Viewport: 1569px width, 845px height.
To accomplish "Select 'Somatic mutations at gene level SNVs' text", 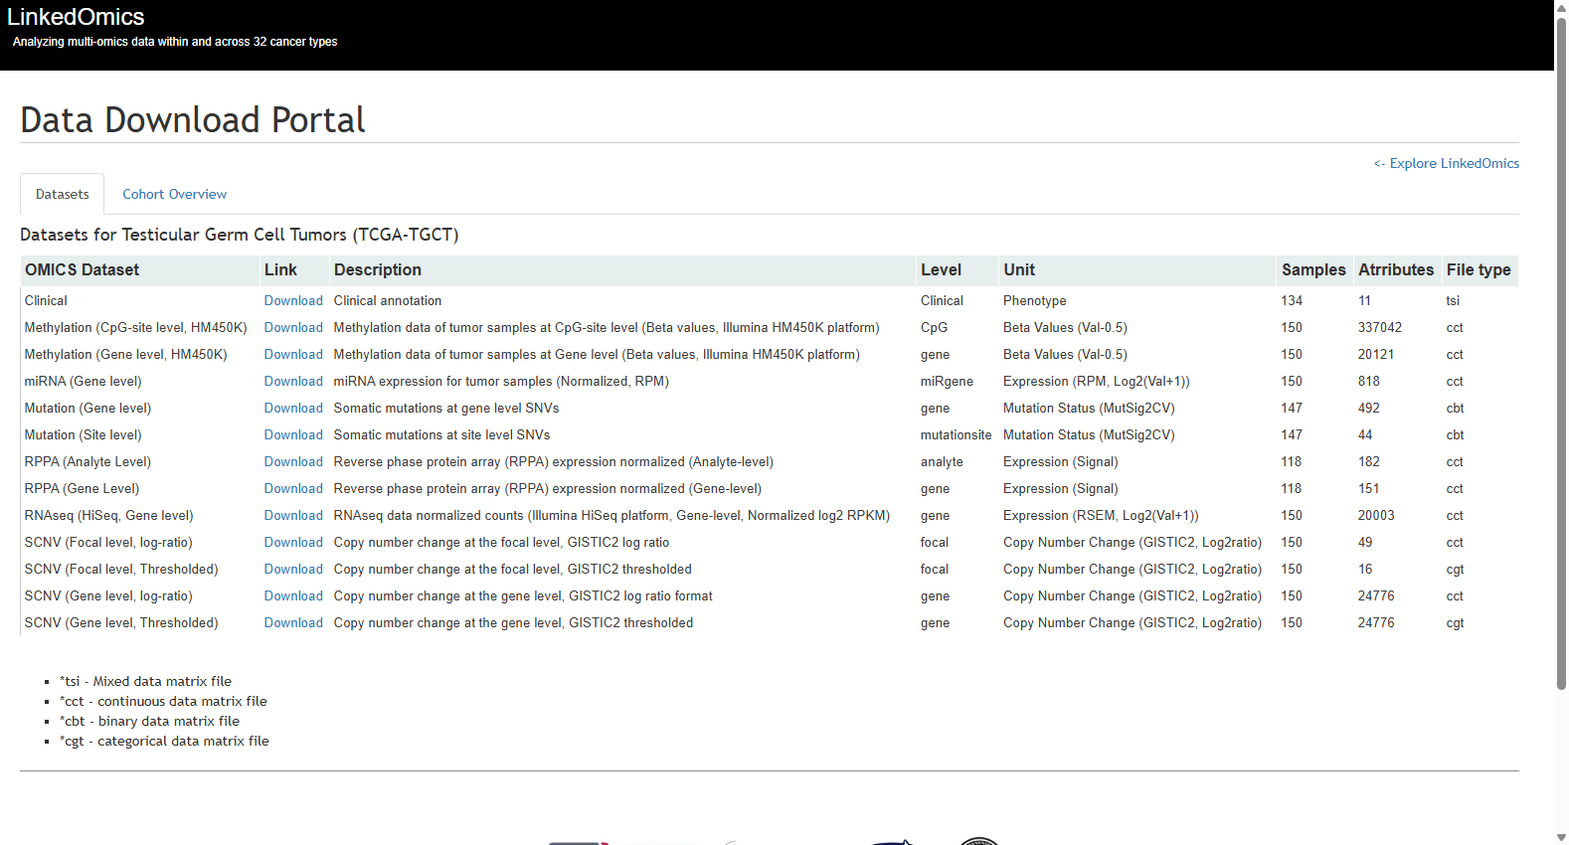I will click(446, 408).
